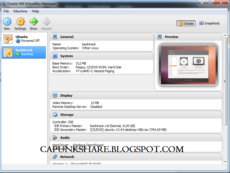Click the VM preview thumbnail image
Image resolution: width=230 pixels, height=173 pixels.
click(x=188, y=65)
